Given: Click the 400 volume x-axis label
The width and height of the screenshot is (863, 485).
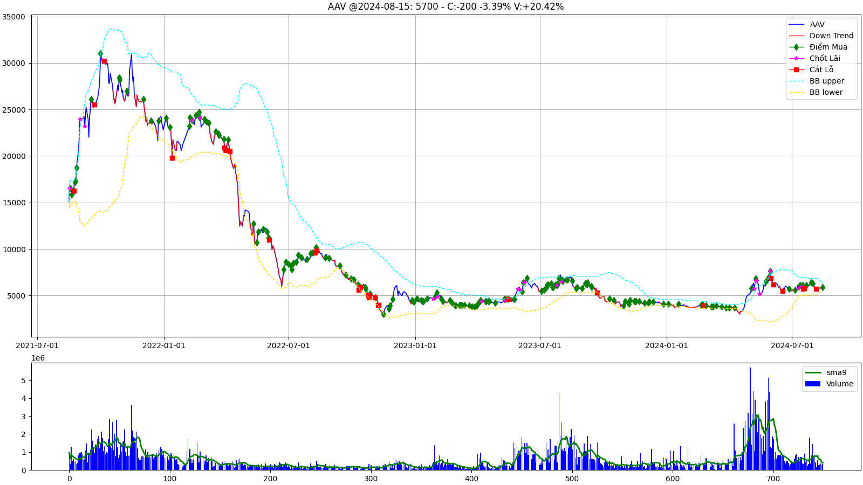Looking at the screenshot, I should click(x=471, y=479).
